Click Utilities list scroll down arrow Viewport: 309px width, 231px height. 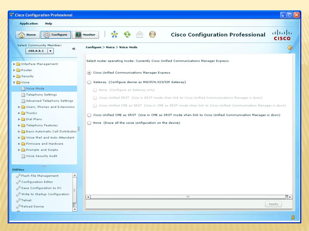tap(75, 210)
